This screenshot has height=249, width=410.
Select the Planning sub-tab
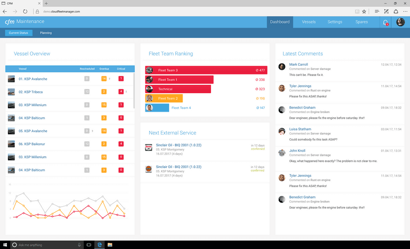(46, 33)
